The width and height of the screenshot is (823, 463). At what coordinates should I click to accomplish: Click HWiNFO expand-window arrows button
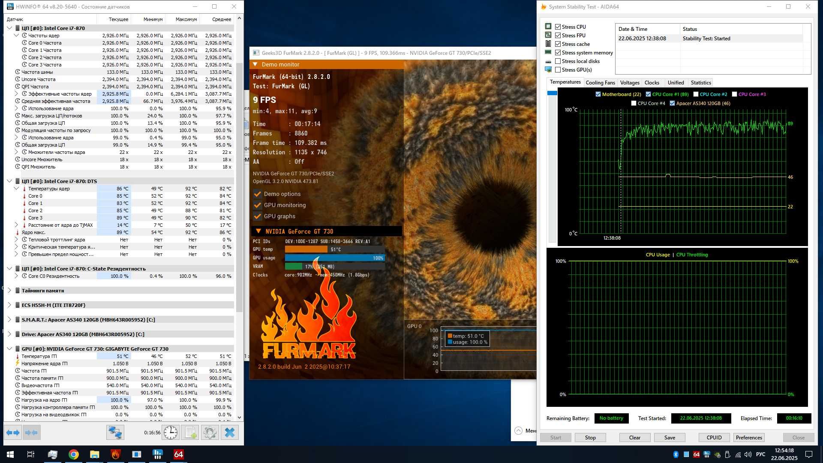click(x=13, y=433)
